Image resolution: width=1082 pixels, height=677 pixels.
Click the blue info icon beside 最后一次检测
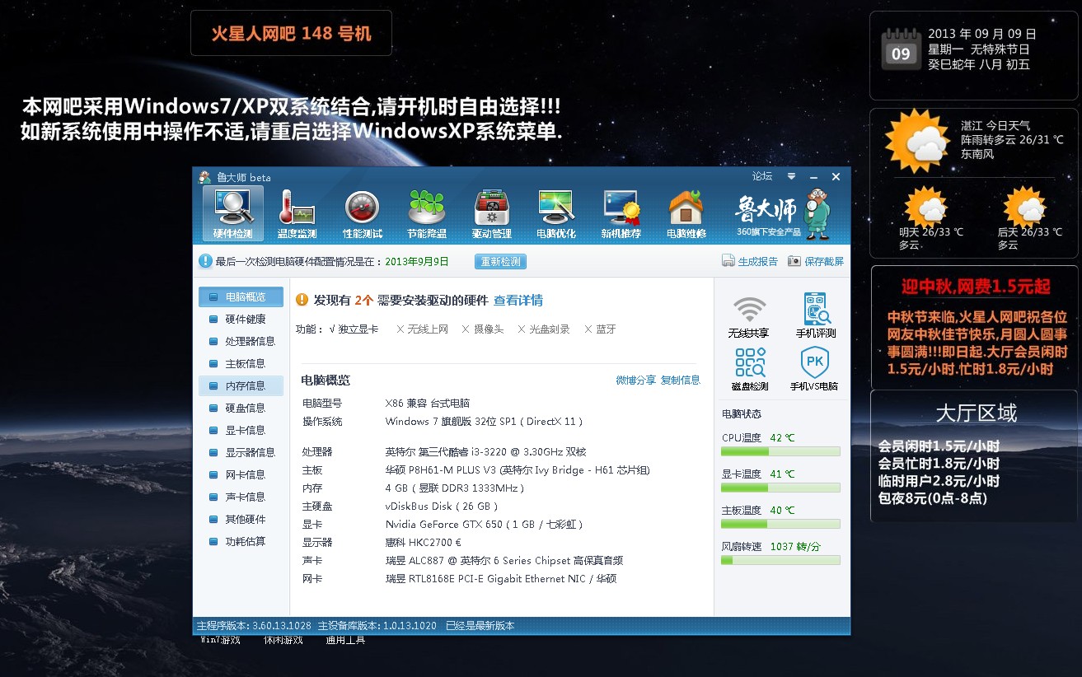point(206,261)
